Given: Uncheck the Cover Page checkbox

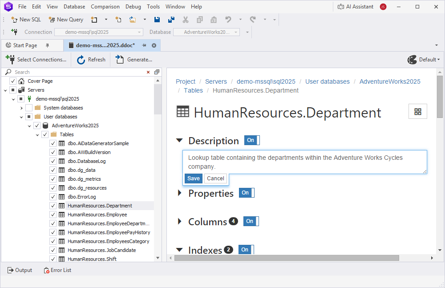Looking at the screenshot, I should point(13,81).
